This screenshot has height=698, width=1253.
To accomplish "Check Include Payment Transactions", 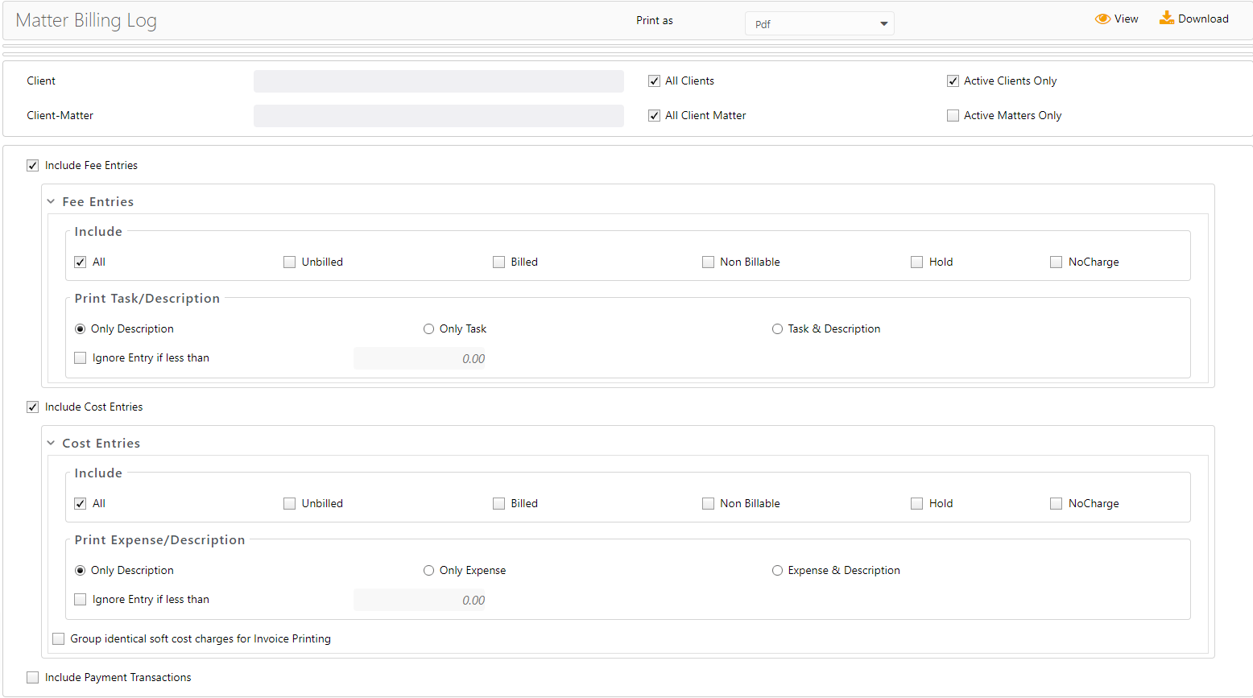I will (x=33, y=678).
